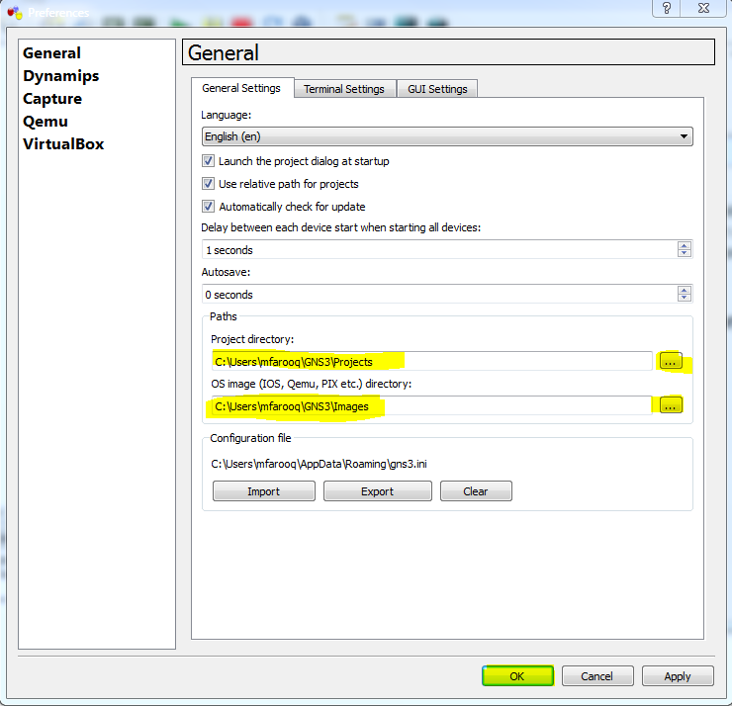Click the Project directory path field
Screen dimensions: 732x706
point(432,362)
